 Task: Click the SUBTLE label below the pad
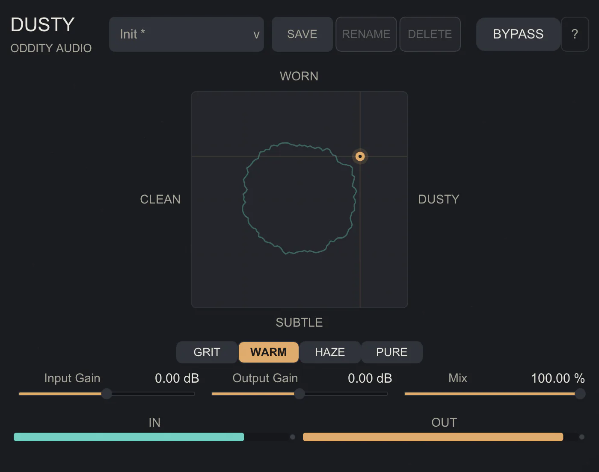[299, 322]
